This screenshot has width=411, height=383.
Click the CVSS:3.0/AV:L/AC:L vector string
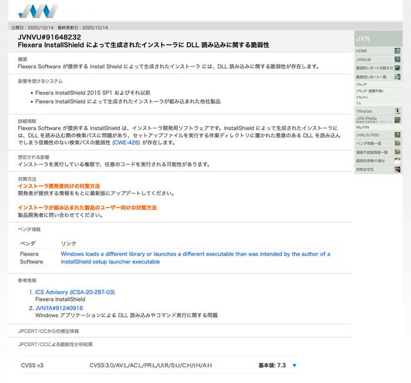[x=150, y=365]
